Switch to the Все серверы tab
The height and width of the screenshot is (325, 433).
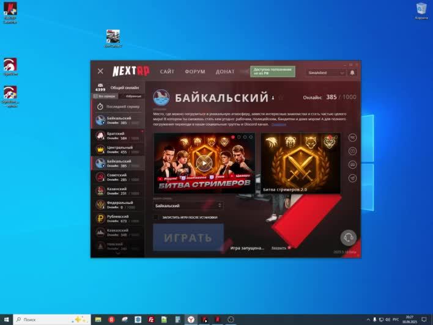tap(105, 97)
